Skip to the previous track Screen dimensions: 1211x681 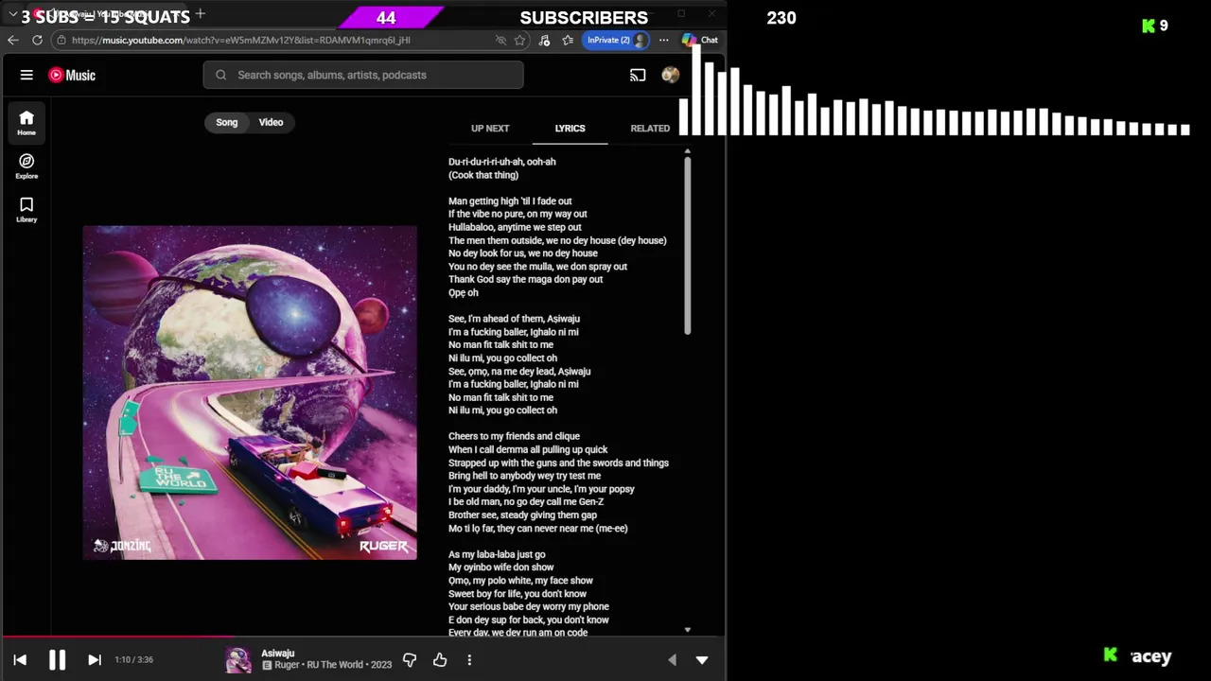click(20, 660)
